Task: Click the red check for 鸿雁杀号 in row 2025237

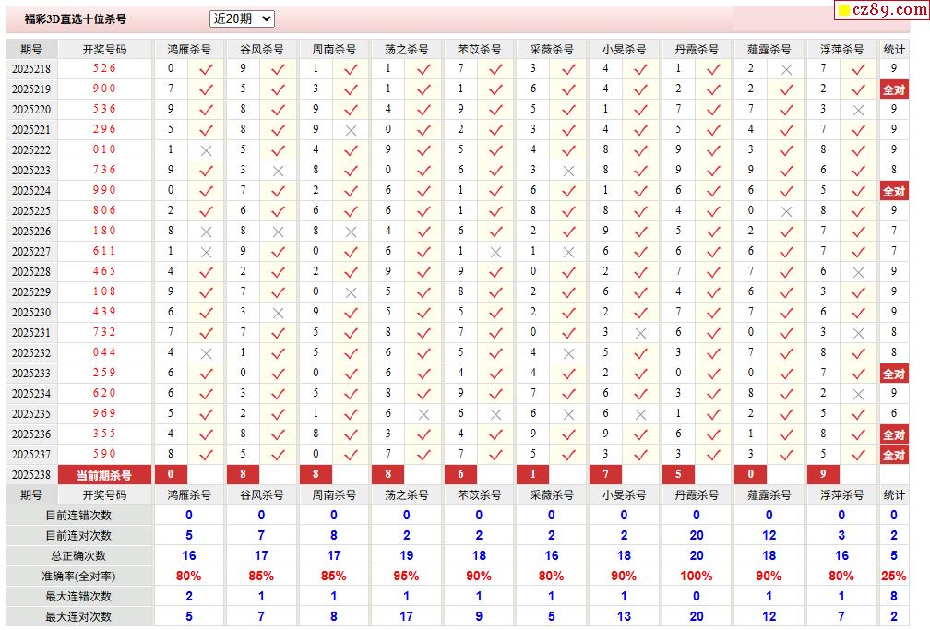Action: (206, 455)
